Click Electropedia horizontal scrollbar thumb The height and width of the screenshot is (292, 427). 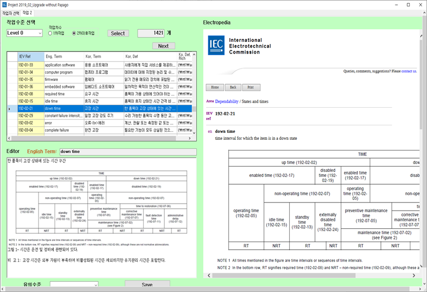(x=283, y=275)
